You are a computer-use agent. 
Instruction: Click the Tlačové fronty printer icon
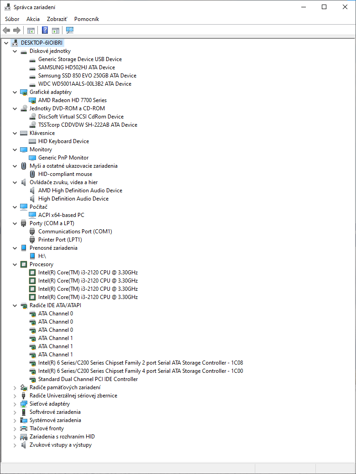(x=24, y=428)
